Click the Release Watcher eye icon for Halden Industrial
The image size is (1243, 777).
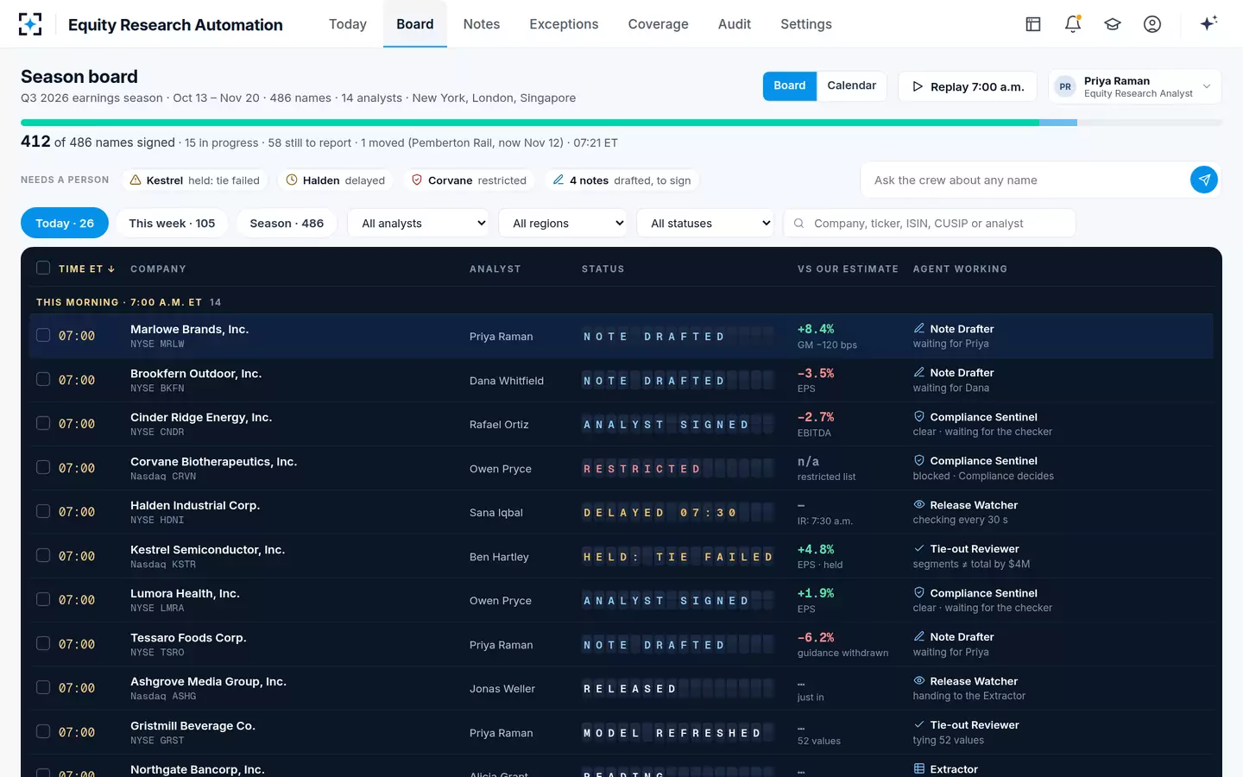(x=919, y=505)
